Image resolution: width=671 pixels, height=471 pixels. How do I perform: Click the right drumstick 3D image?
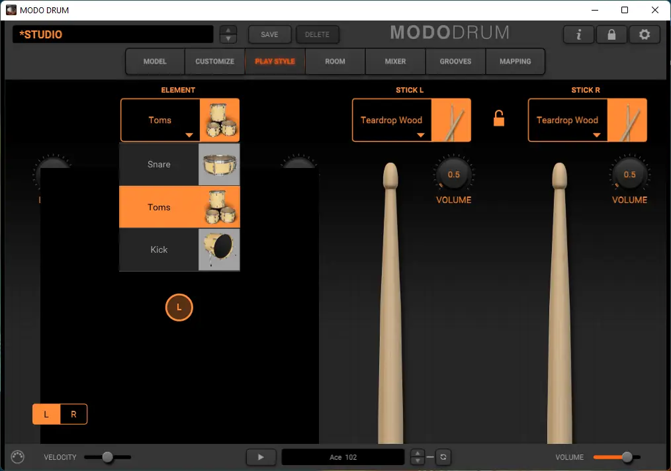click(559, 303)
